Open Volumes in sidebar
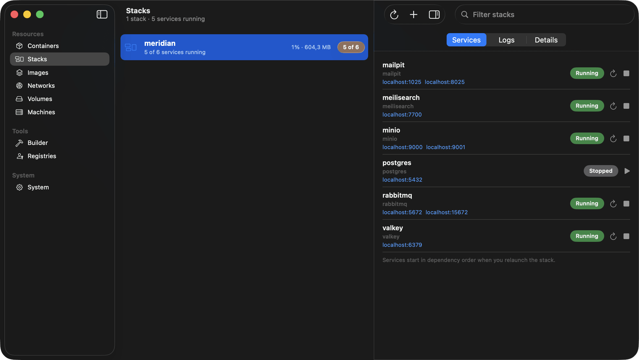The width and height of the screenshot is (639, 360). pos(60,99)
